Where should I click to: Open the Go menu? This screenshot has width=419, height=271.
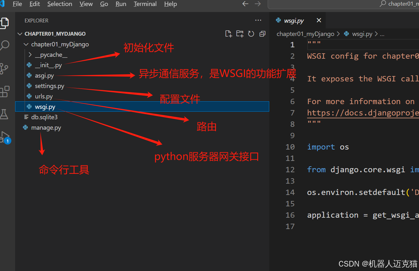[104, 4]
